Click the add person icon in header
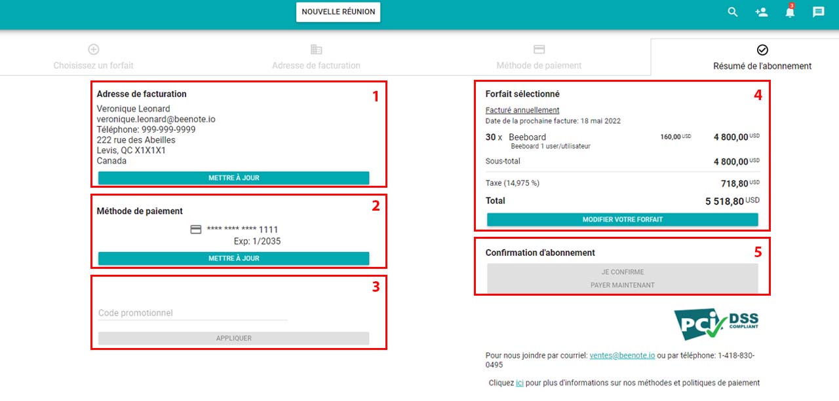 tap(761, 12)
